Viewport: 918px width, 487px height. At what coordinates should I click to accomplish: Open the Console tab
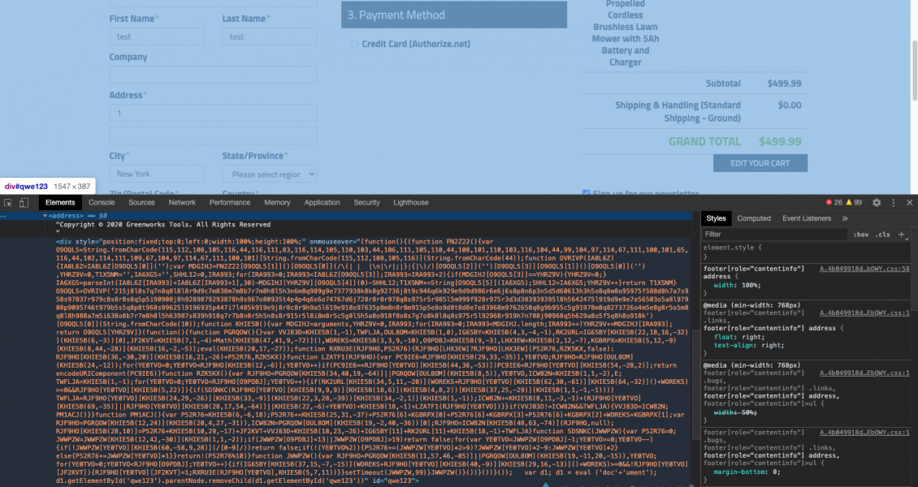click(102, 202)
